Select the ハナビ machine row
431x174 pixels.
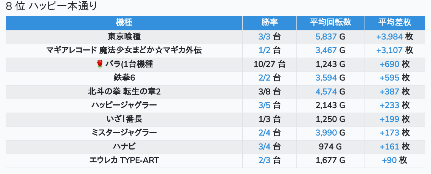pyautogui.click(x=124, y=147)
